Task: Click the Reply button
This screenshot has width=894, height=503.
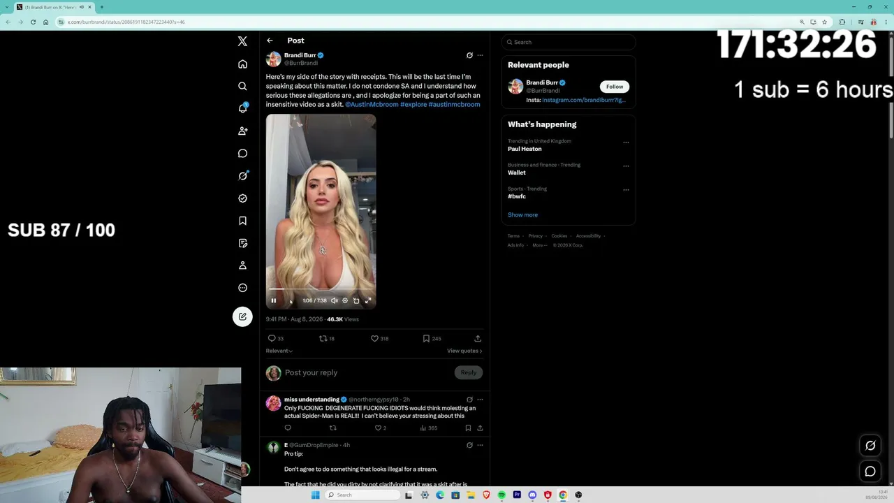Action: 469,372
